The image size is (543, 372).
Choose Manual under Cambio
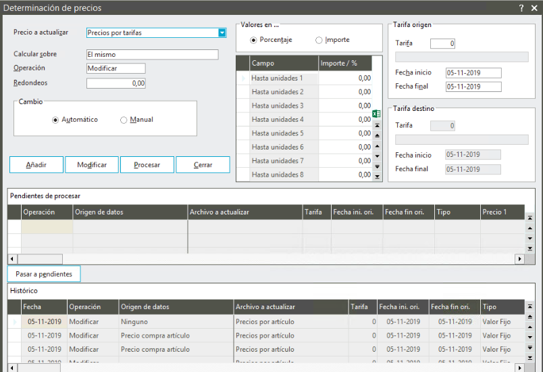tap(124, 120)
